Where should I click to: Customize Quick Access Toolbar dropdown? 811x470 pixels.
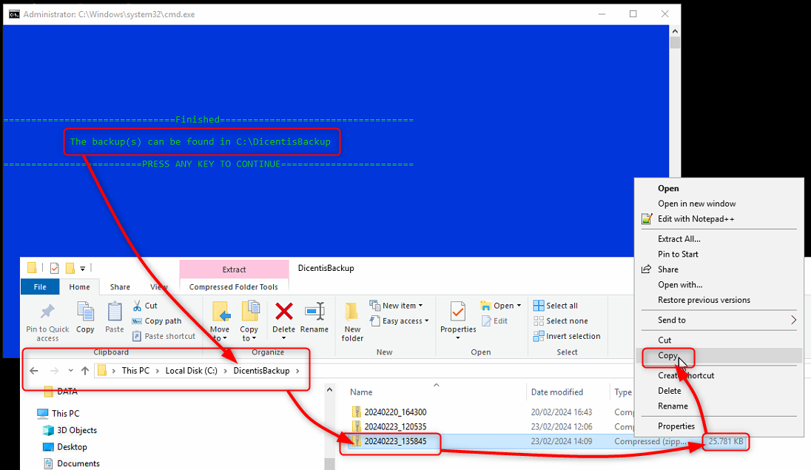click(82, 268)
